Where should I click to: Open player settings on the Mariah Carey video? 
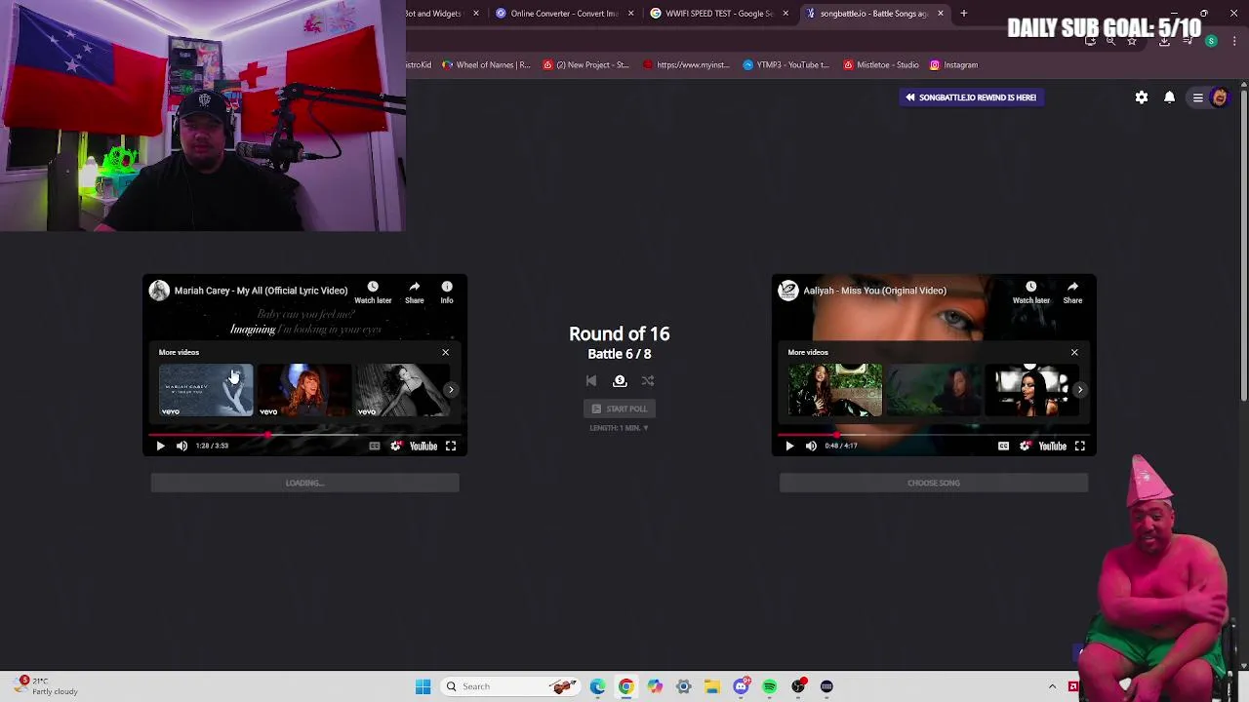(x=396, y=446)
